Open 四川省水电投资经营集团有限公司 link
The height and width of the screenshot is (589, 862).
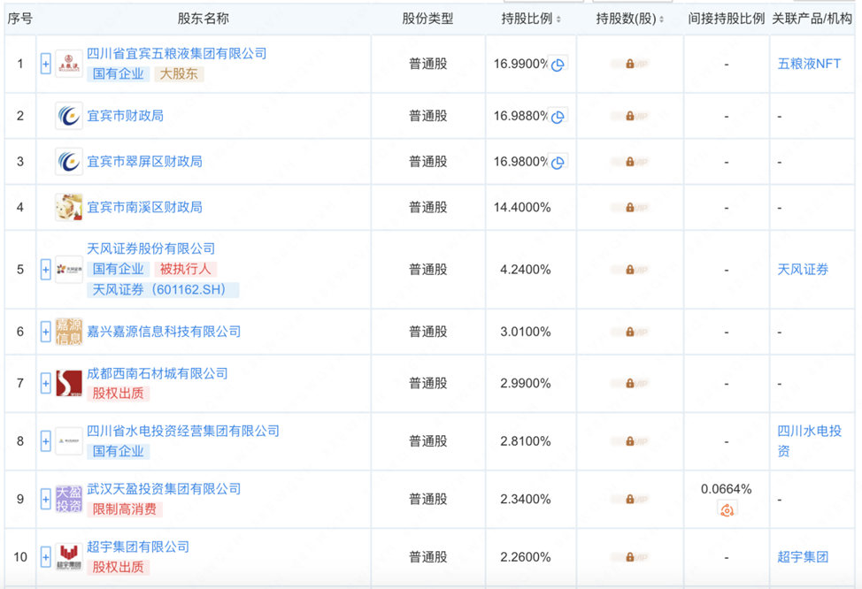(x=183, y=431)
